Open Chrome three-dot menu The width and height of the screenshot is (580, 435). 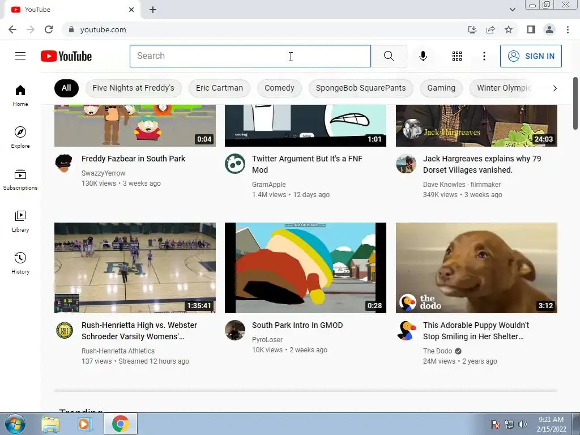[x=568, y=29]
